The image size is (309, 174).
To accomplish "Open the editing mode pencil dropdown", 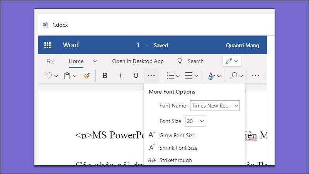I will click(231, 61).
